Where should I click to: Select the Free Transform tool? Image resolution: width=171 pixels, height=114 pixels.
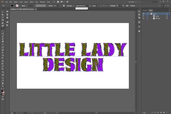(3, 53)
